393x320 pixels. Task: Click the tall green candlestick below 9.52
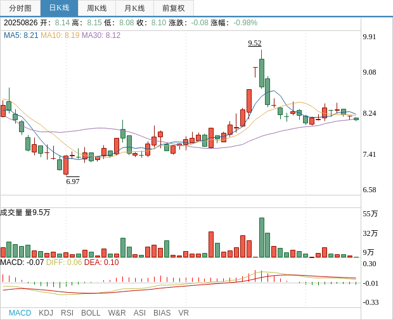tap(262, 73)
